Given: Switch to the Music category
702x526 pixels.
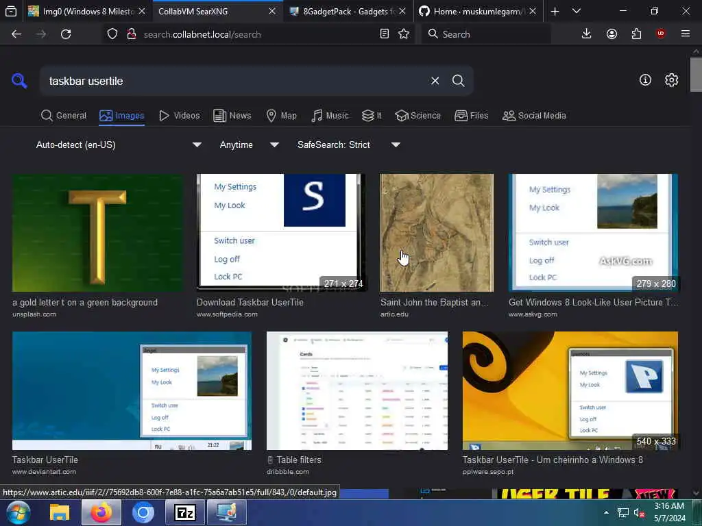Looking at the screenshot, I should click(330, 115).
